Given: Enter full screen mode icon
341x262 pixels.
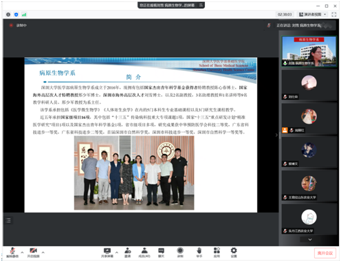Looking at the screenshot, I should click(334, 14).
